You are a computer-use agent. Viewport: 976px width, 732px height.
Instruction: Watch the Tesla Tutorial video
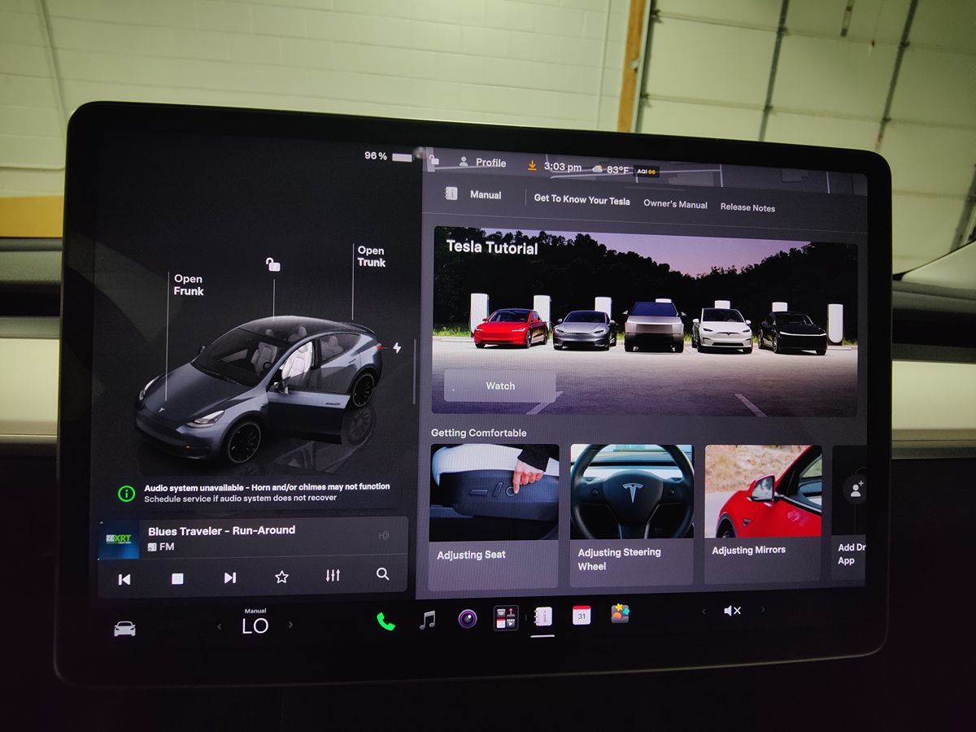[499, 386]
